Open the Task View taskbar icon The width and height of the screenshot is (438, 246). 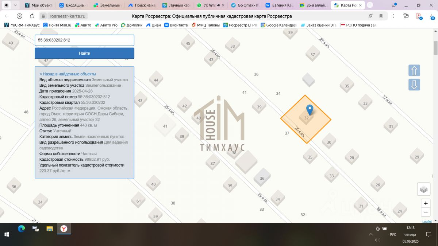click(x=35, y=229)
